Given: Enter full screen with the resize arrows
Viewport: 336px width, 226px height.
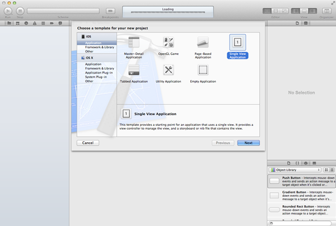Looking at the screenshot, I should tap(333, 3).
